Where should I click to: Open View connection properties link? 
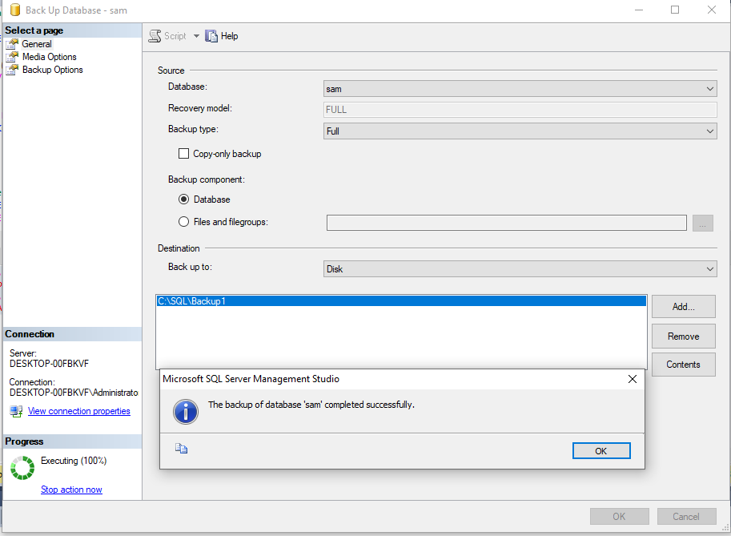coord(78,411)
